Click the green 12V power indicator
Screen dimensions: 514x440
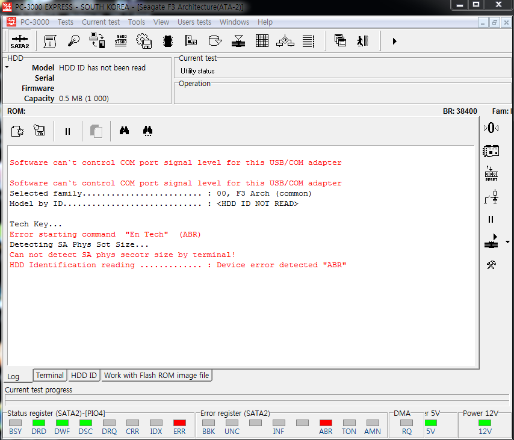(485, 423)
